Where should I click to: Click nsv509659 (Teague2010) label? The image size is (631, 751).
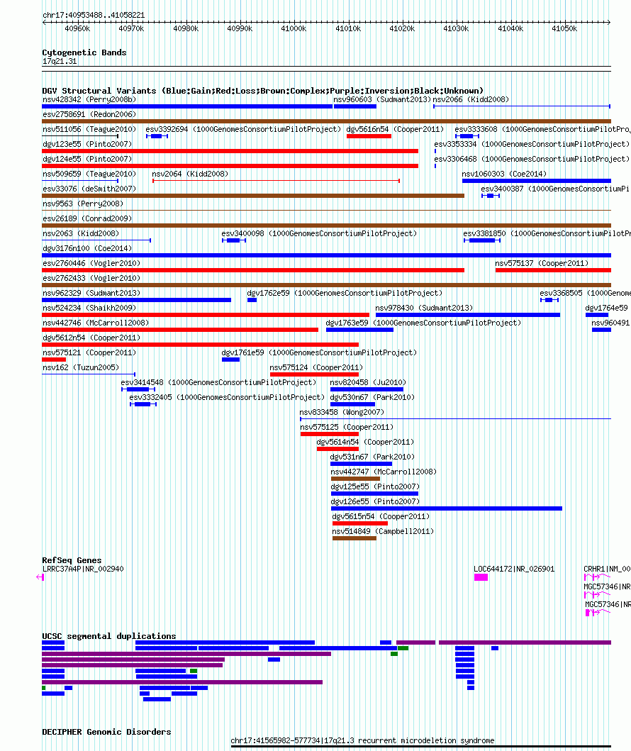[89, 174]
